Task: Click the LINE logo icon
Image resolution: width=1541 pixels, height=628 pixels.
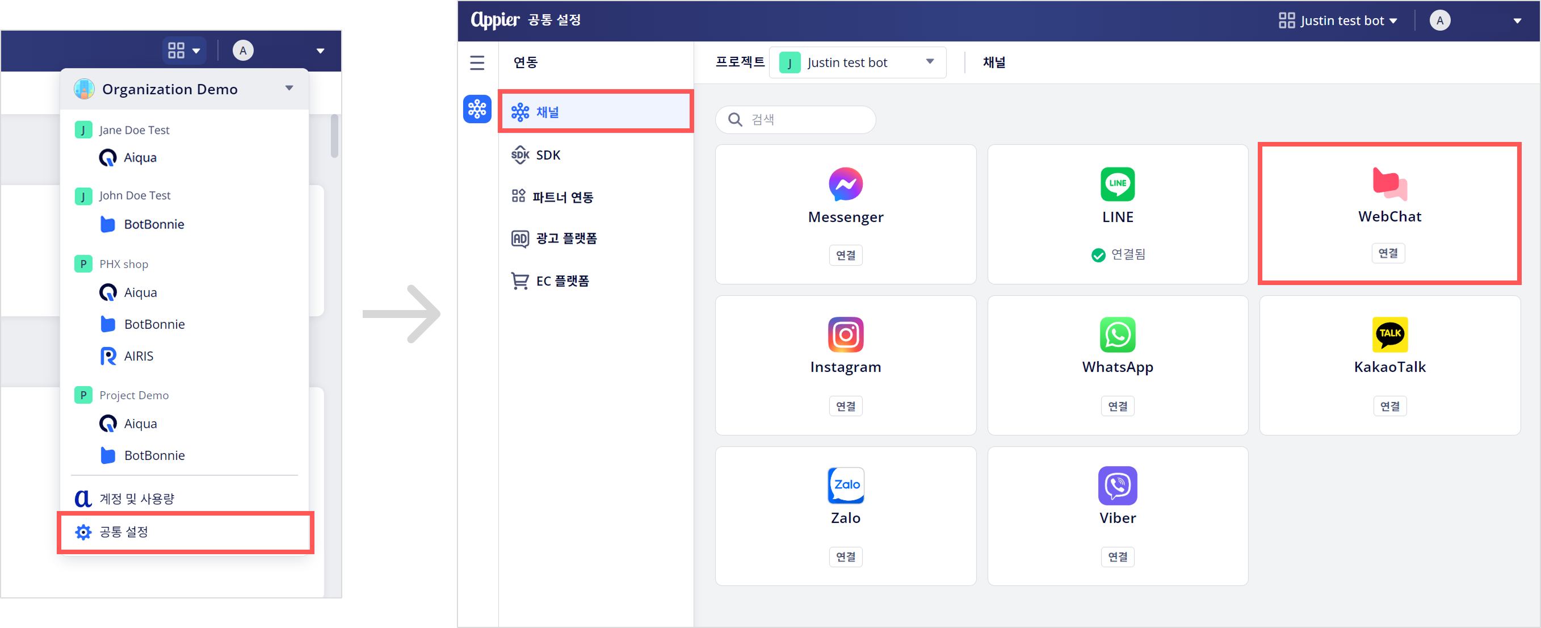Action: click(1118, 184)
